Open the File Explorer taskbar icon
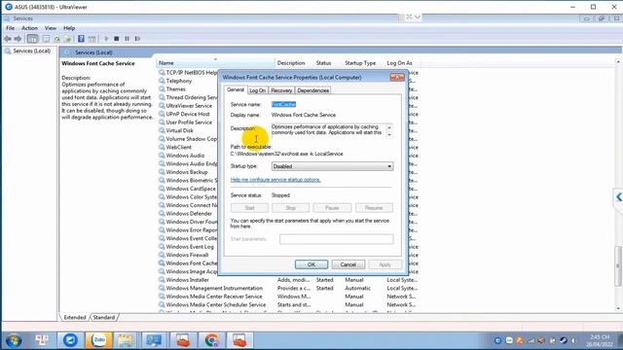Image resolution: width=623 pixels, height=350 pixels. 126,340
